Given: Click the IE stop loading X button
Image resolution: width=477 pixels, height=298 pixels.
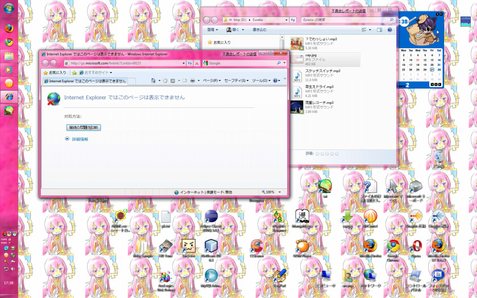Looking at the screenshot, I should coord(197,63).
